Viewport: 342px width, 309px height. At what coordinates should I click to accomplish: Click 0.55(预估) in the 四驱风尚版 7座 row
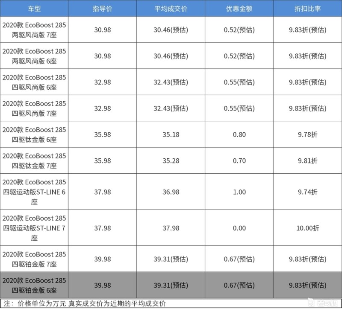tap(239, 108)
